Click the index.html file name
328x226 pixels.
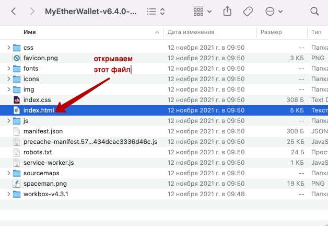39,110
